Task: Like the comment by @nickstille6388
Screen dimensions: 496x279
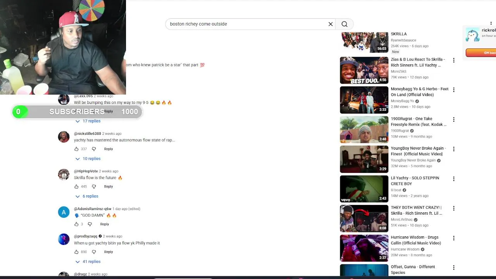Action: [x=76, y=149]
